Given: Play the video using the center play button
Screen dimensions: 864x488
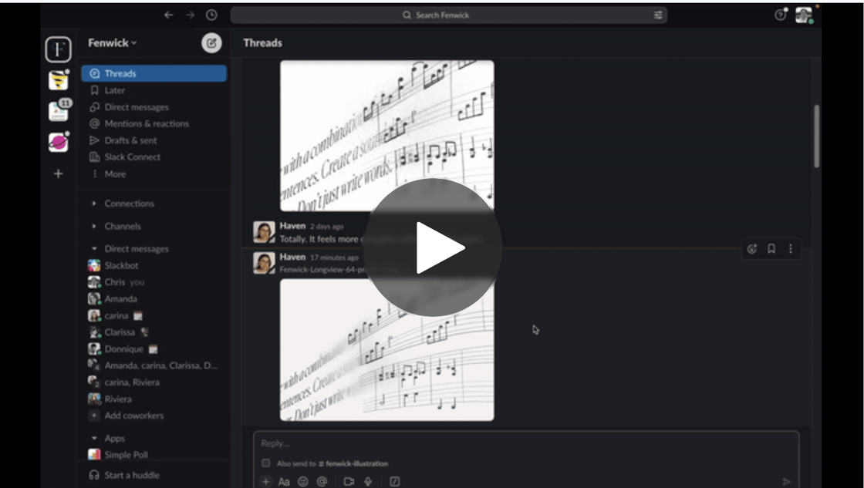Looking at the screenshot, I should 432,247.
